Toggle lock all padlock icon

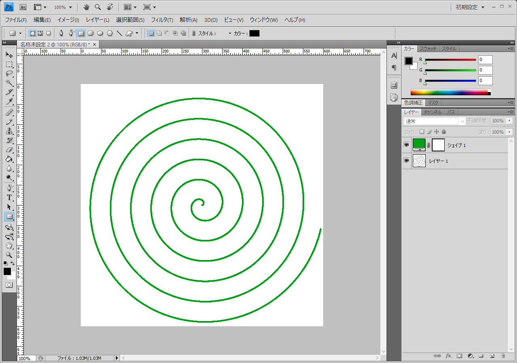443,132
